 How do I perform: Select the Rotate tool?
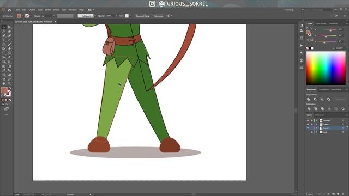[x=4, y=53]
